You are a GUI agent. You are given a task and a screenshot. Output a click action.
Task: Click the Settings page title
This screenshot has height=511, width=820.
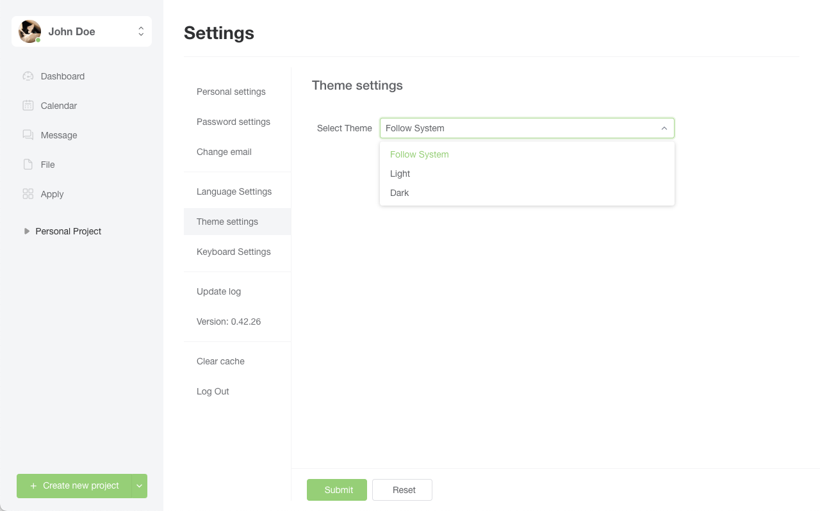click(x=219, y=33)
